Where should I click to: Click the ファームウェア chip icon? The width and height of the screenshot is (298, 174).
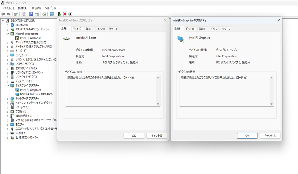(x=12, y=107)
